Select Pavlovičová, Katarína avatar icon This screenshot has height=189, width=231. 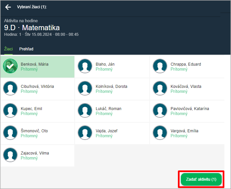coord(160,110)
